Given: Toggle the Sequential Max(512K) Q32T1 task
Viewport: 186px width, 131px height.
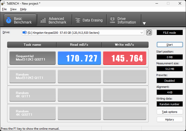Looking at the screenshot, I should point(33,58).
